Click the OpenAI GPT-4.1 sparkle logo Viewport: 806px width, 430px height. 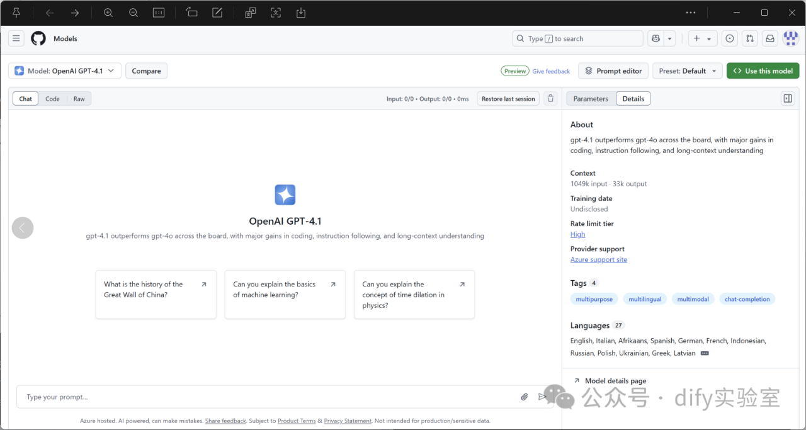pyautogui.click(x=285, y=195)
